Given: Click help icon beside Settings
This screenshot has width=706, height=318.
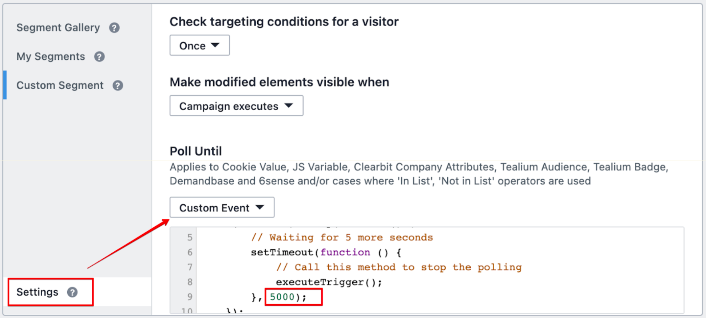Looking at the screenshot, I should [72, 292].
